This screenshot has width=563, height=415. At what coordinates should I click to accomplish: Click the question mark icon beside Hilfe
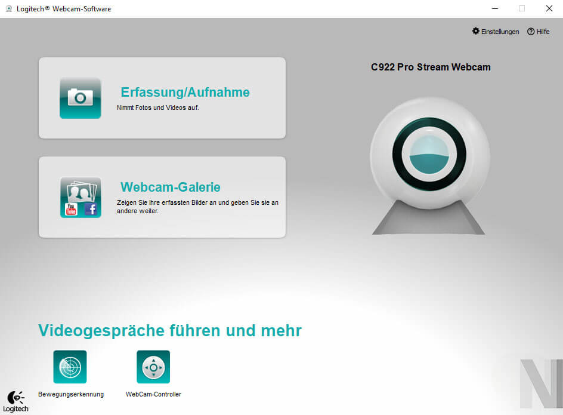tap(530, 31)
